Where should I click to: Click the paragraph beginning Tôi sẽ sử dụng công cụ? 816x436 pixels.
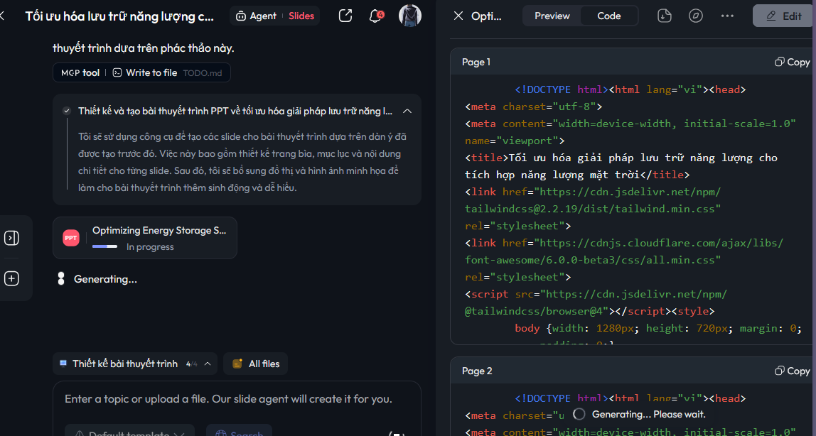click(x=242, y=162)
